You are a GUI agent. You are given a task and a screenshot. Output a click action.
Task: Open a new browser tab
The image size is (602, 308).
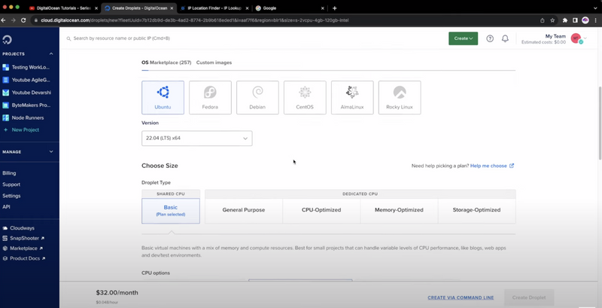coord(334,8)
